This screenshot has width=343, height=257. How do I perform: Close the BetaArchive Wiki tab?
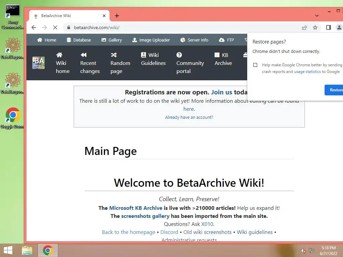tap(104, 16)
